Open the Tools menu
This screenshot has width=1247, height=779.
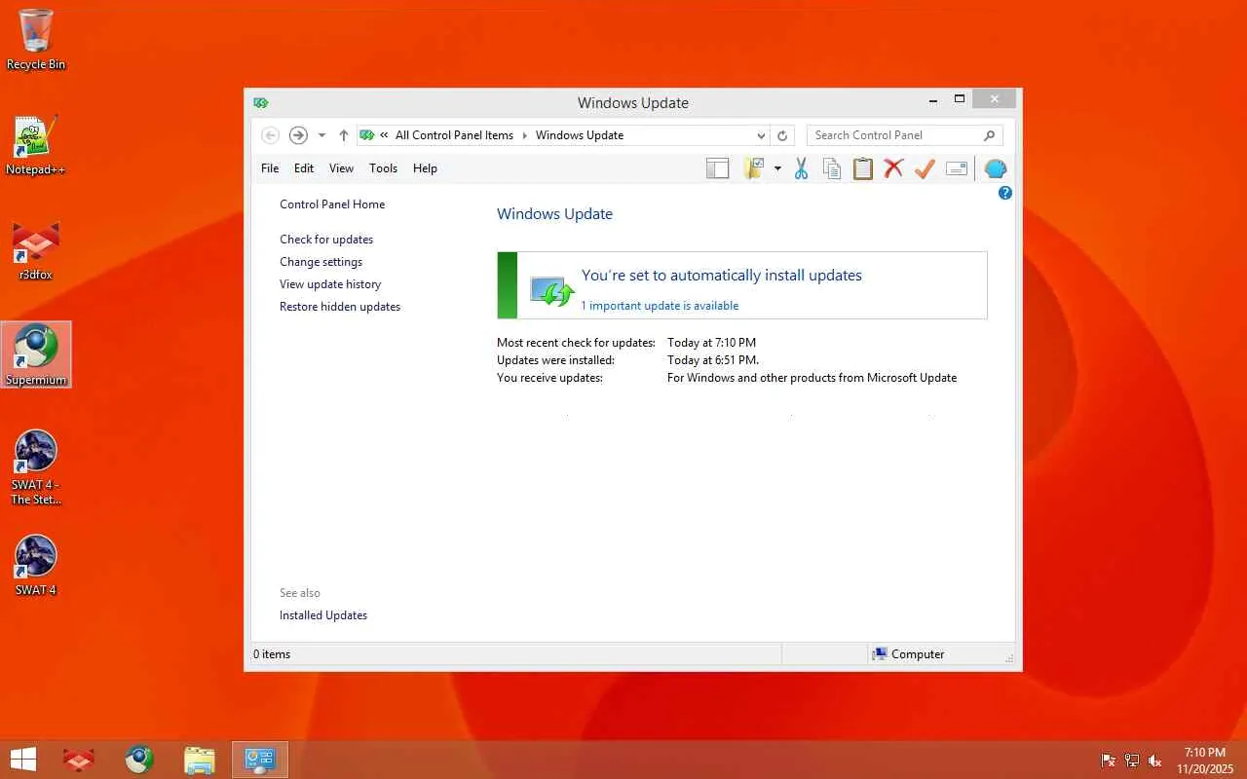click(x=383, y=168)
